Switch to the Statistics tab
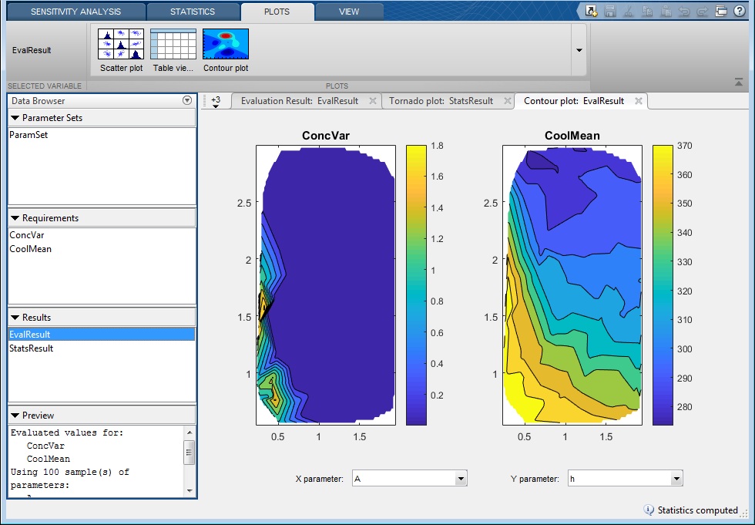This screenshot has height=525, width=755. point(192,12)
